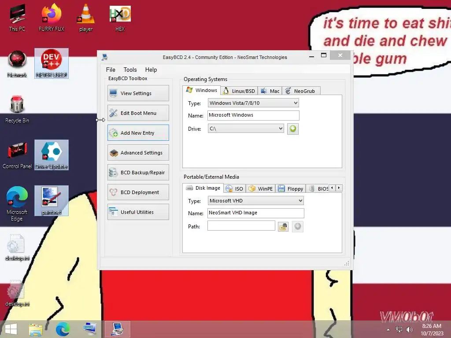Switch to the Linux/BSD tab

pos(239,91)
